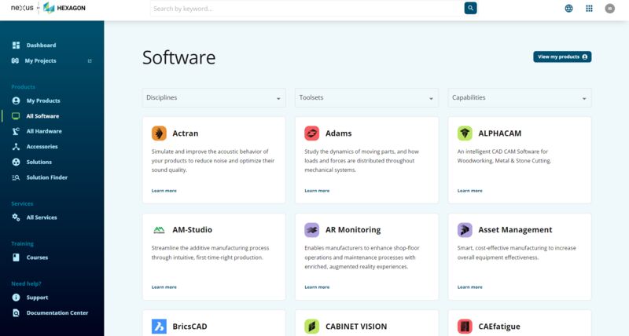This screenshot has height=336, width=629.
Task: Click Learn more under Asset Management
Action: tap(469, 287)
